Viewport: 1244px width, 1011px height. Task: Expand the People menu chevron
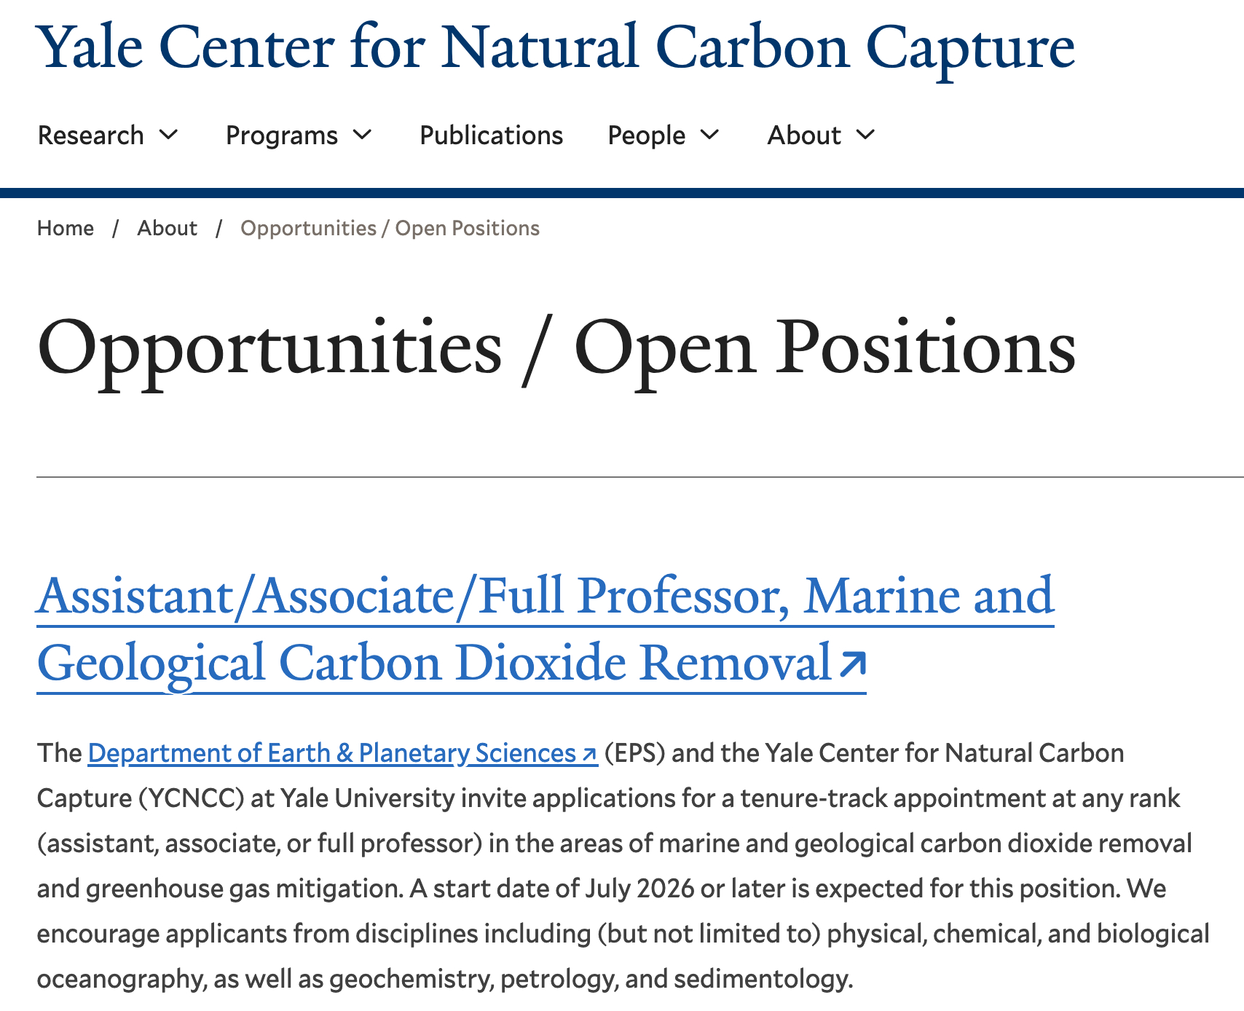coord(710,135)
